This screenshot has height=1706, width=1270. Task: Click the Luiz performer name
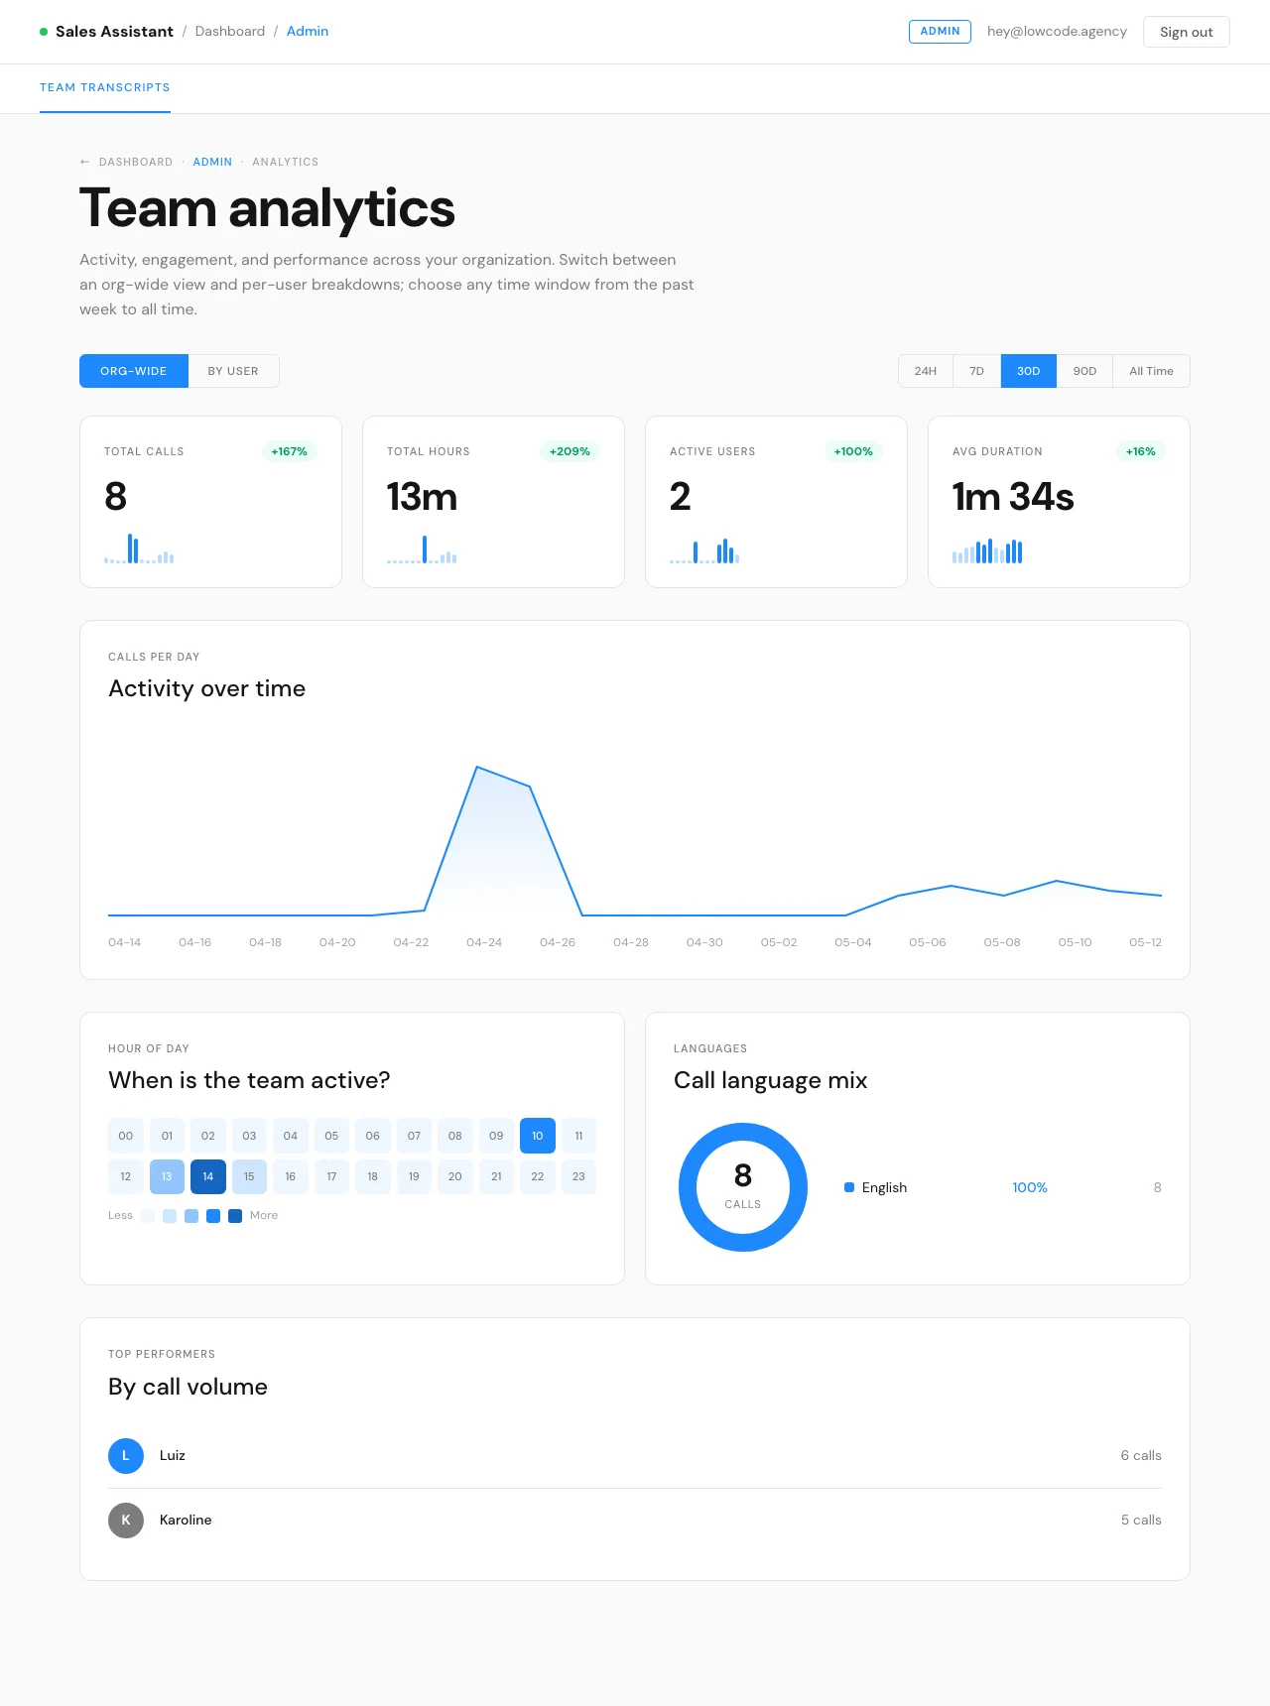173,1455
